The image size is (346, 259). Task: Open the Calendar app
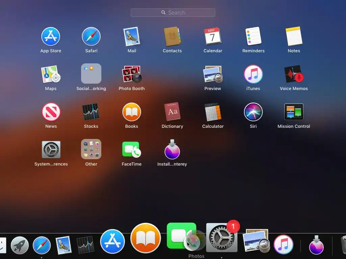(x=213, y=36)
